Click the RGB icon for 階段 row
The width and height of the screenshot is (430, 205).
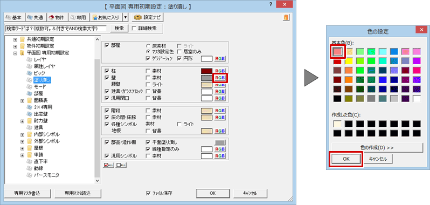coord(220,111)
